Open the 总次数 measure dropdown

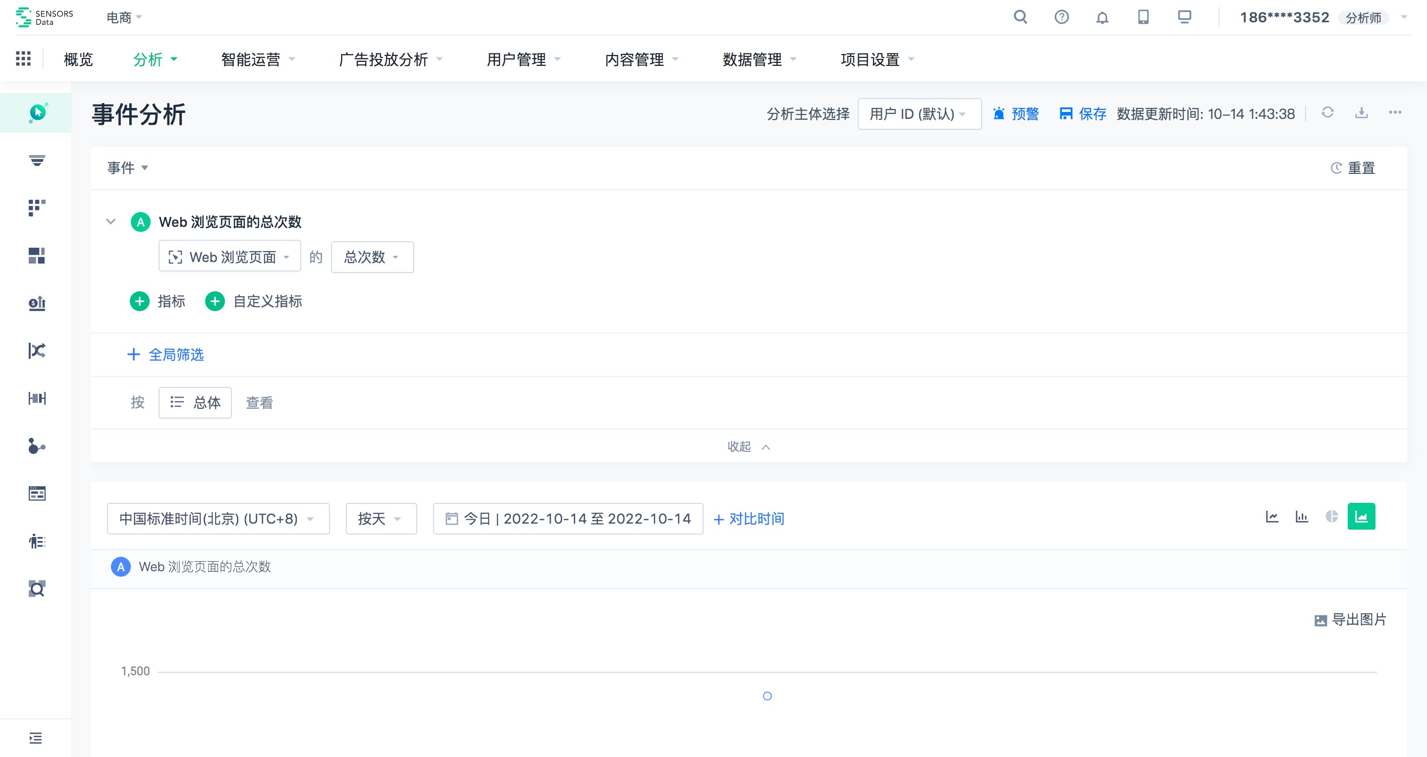(372, 257)
